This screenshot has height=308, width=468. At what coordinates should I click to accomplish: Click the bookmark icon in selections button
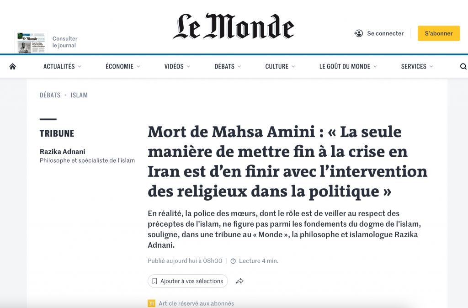pyautogui.click(x=155, y=281)
